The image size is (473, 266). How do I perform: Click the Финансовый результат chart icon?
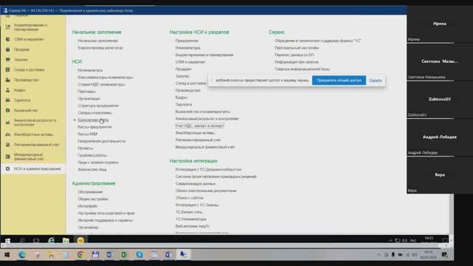click(8, 123)
